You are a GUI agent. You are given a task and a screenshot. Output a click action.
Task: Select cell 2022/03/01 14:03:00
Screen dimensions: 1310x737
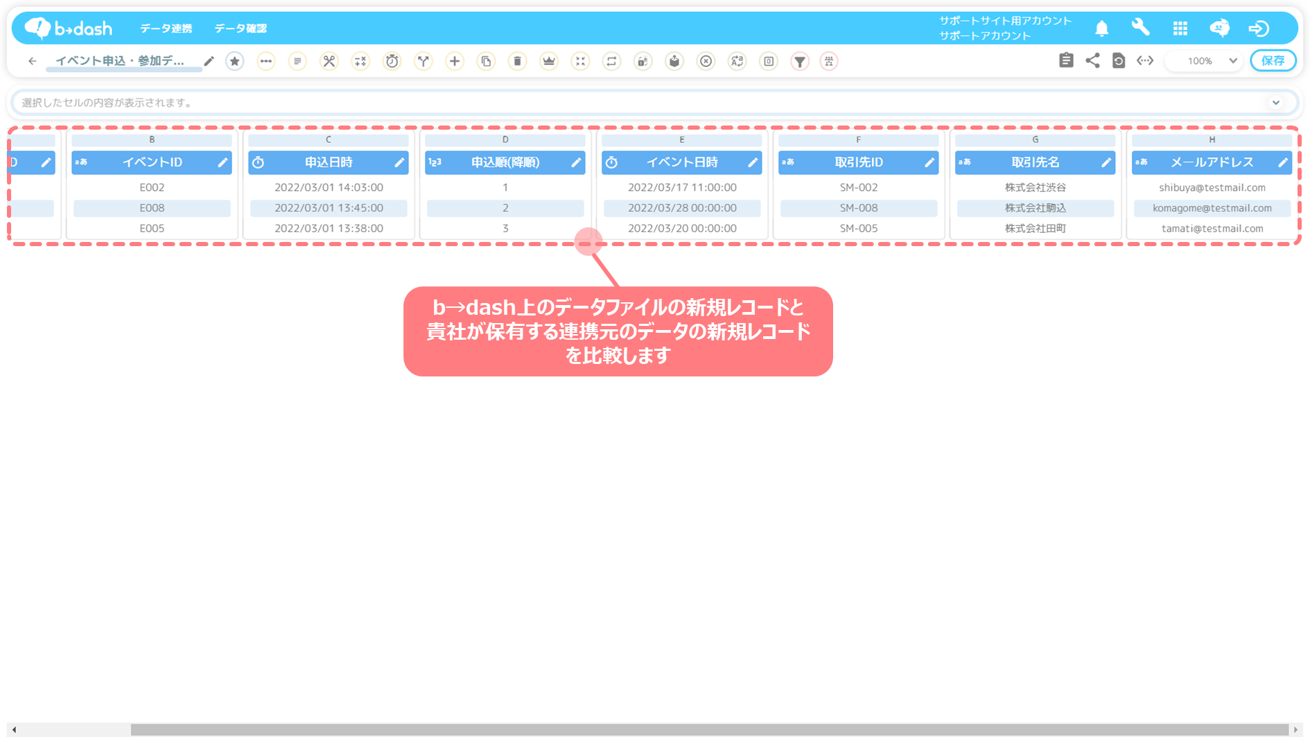[x=329, y=187]
